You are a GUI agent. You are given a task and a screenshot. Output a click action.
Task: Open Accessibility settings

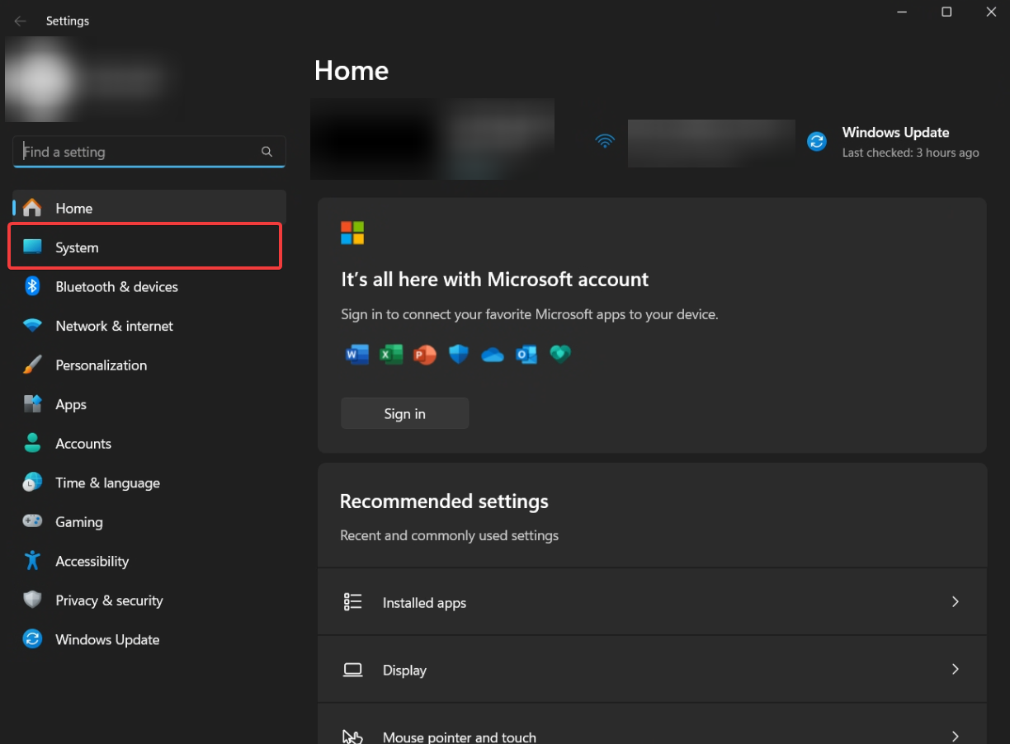click(x=149, y=561)
